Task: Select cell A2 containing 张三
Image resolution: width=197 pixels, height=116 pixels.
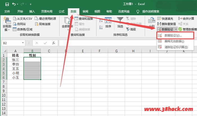Action: tap(16, 60)
